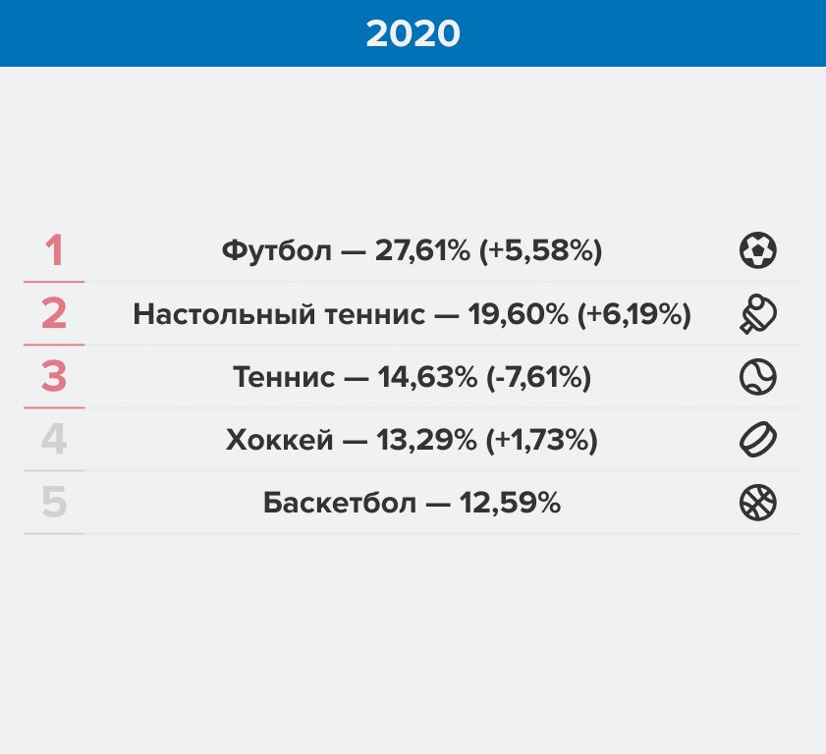
Task: Click the table tennis paddle icon
Action: pyautogui.click(x=757, y=314)
